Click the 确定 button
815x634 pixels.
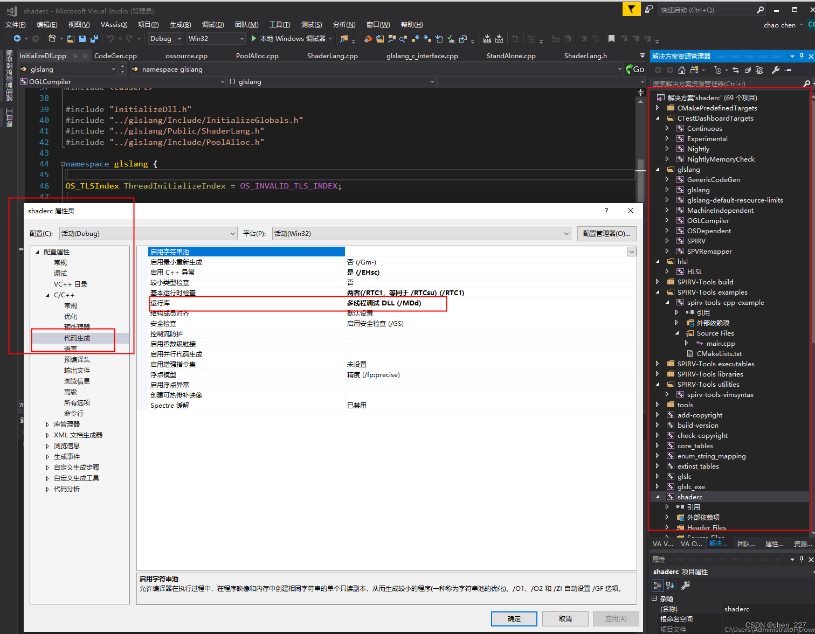[x=514, y=618]
